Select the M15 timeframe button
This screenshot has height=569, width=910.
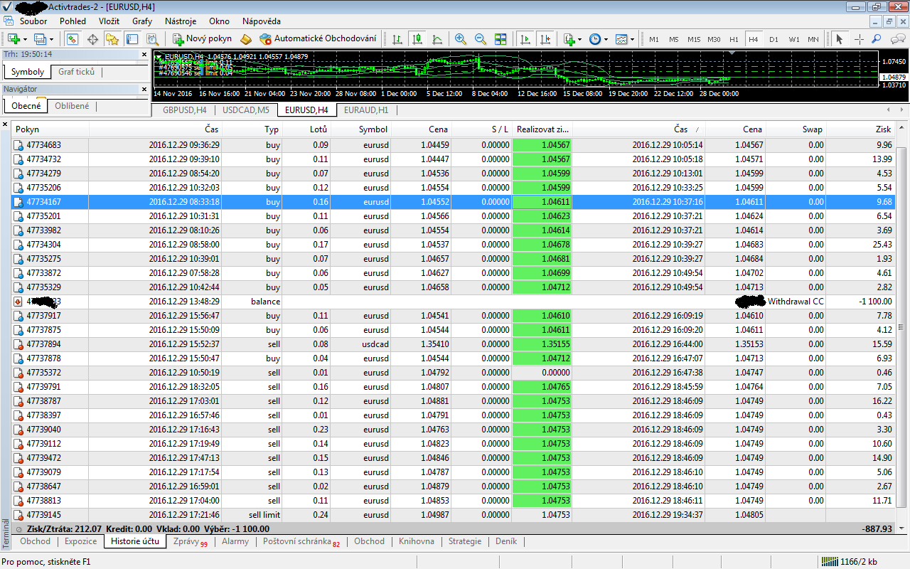point(694,39)
